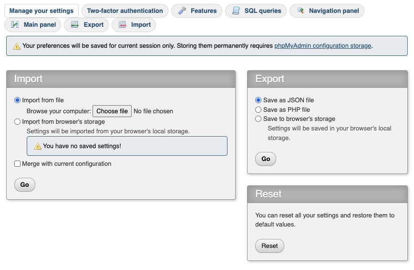Select Import from file radio option

[x=18, y=100]
